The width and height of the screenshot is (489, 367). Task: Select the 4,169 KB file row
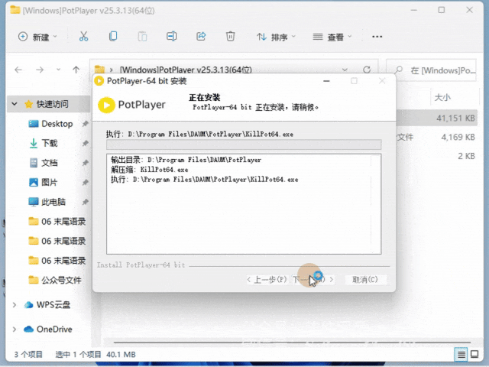coord(436,137)
